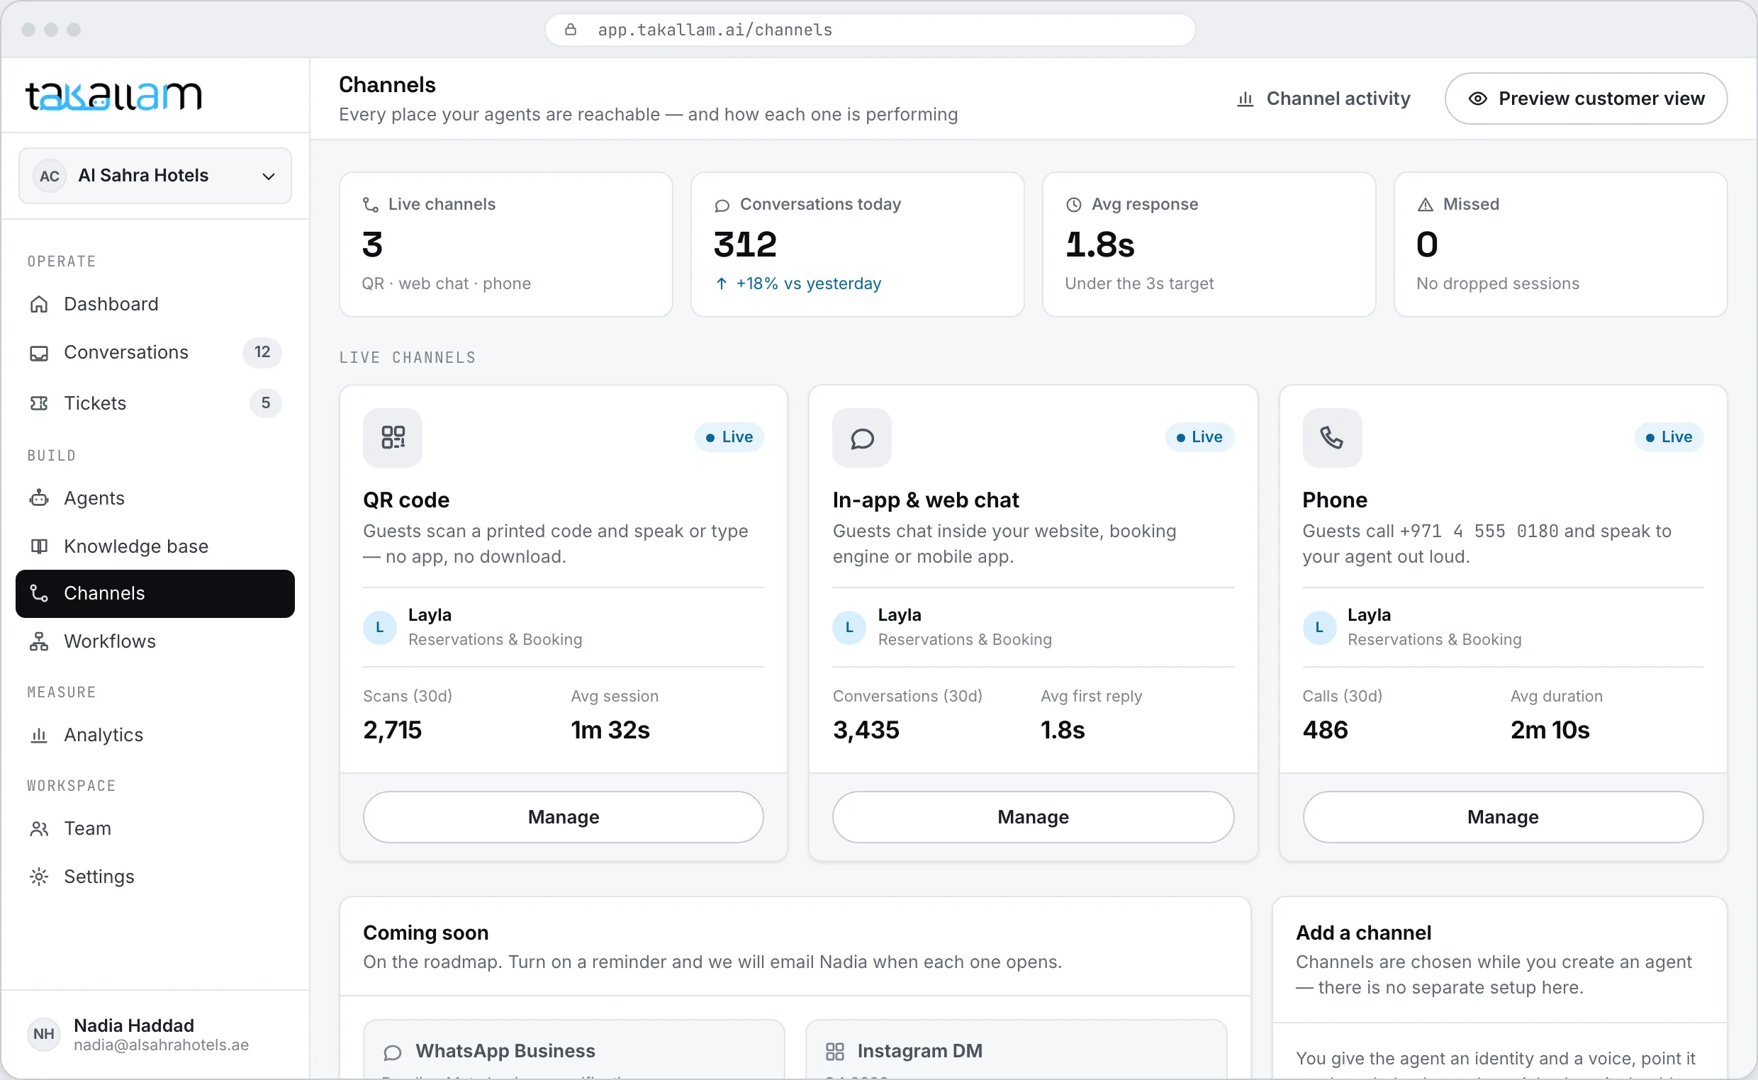This screenshot has width=1758, height=1080.
Task: Click Manage on the Phone card
Action: click(1503, 817)
